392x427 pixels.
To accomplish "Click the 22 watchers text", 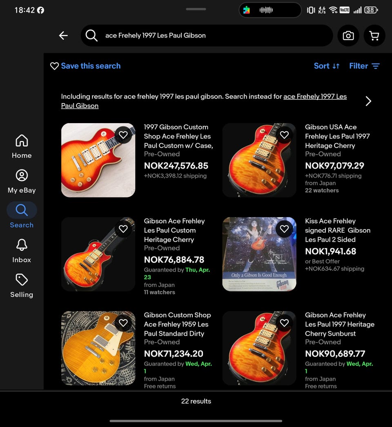I will (322, 190).
